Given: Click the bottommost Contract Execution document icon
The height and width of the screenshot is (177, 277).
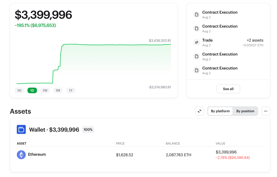Looking at the screenshot, I should (196, 70).
